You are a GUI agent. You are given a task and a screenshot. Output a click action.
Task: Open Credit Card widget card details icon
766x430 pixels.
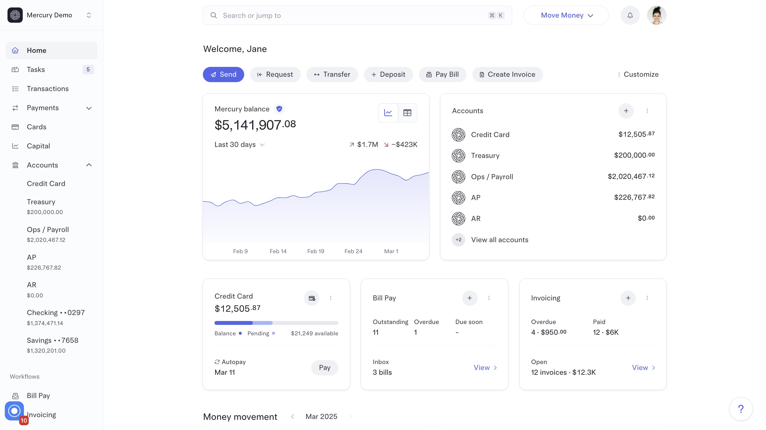point(311,298)
